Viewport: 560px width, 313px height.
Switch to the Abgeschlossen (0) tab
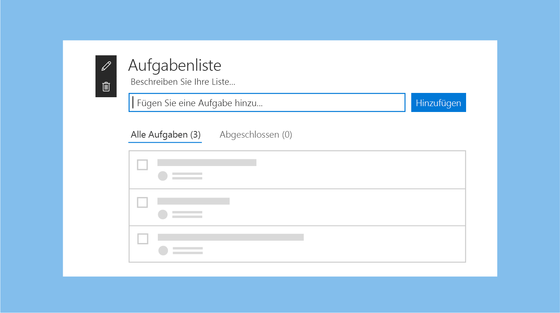(x=255, y=135)
